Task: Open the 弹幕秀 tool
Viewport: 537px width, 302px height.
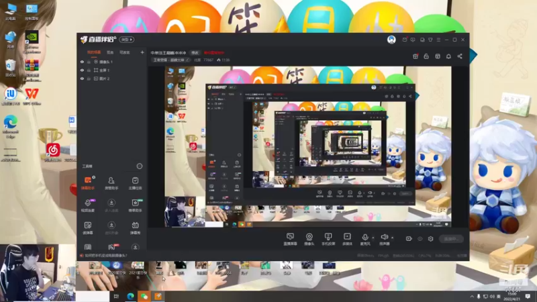Action: (x=136, y=228)
